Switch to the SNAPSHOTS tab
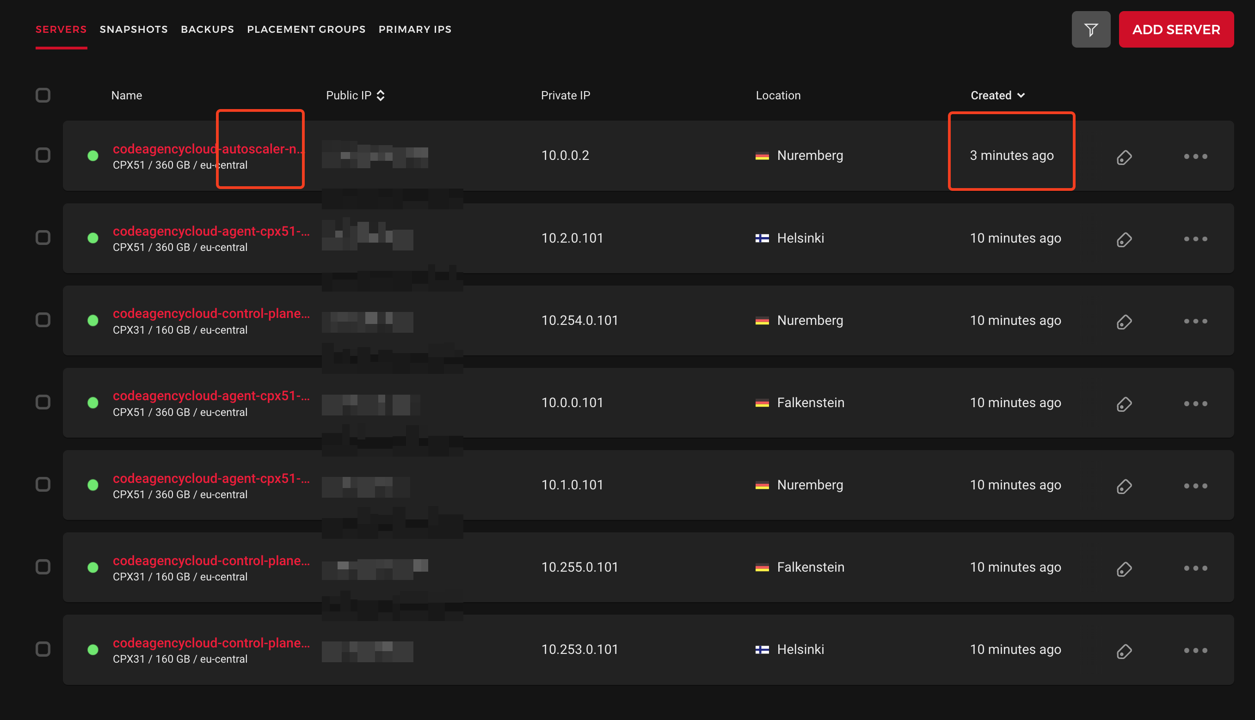 (x=133, y=29)
